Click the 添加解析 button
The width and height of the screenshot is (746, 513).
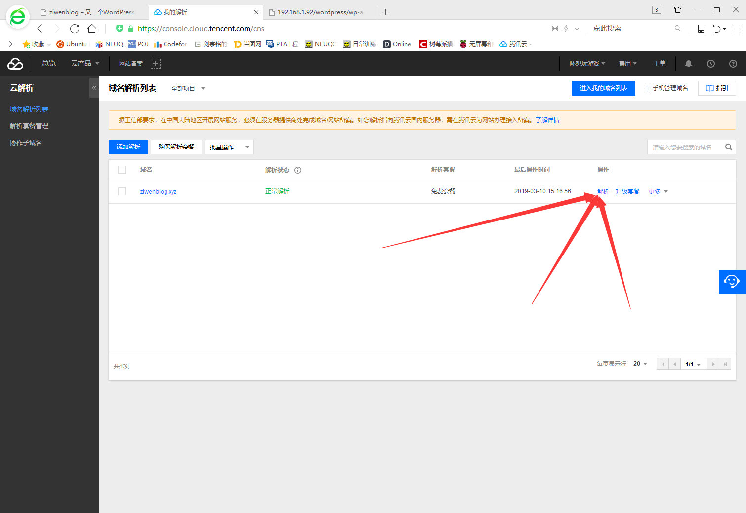click(128, 147)
